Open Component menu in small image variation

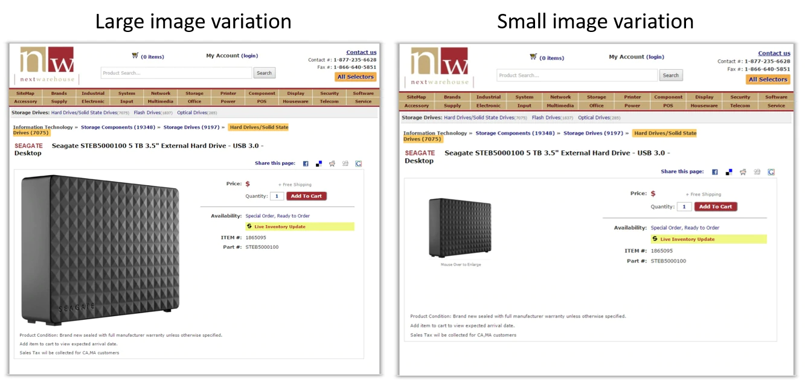click(x=669, y=97)
